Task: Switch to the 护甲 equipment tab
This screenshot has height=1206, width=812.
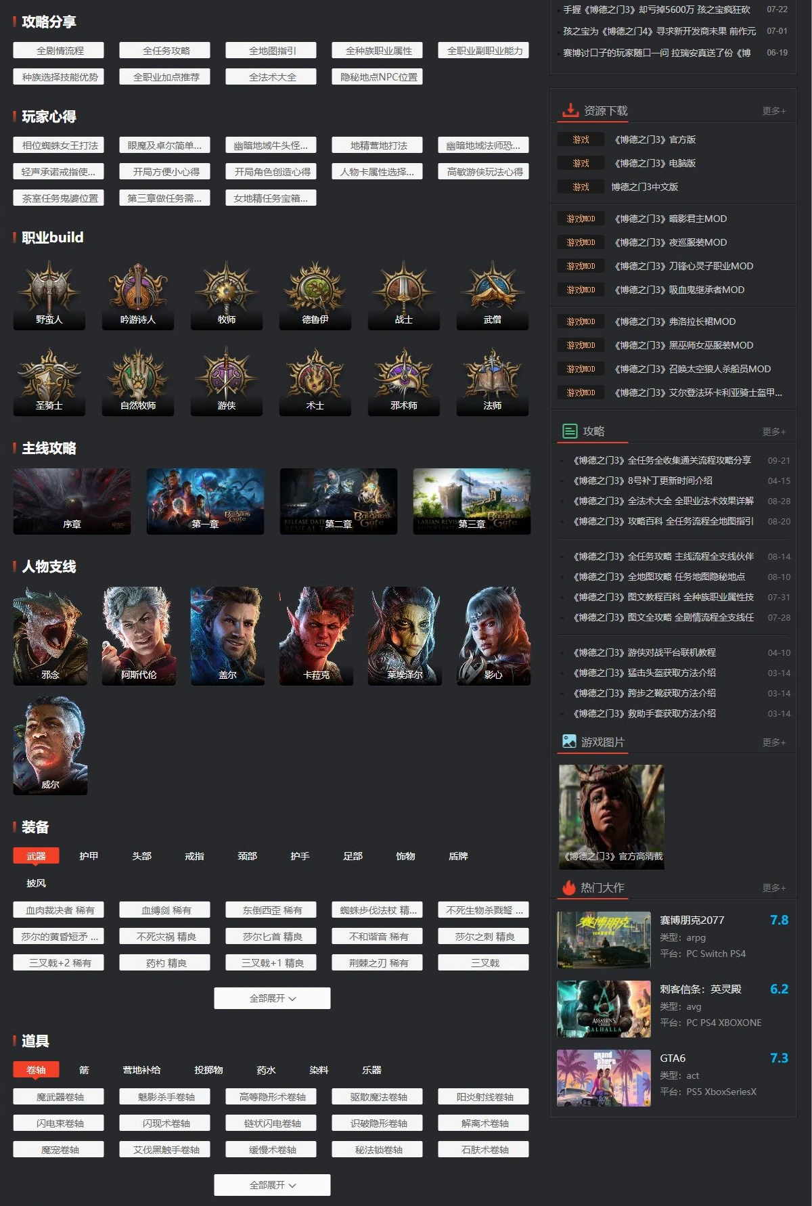Action: coord(89,856)
